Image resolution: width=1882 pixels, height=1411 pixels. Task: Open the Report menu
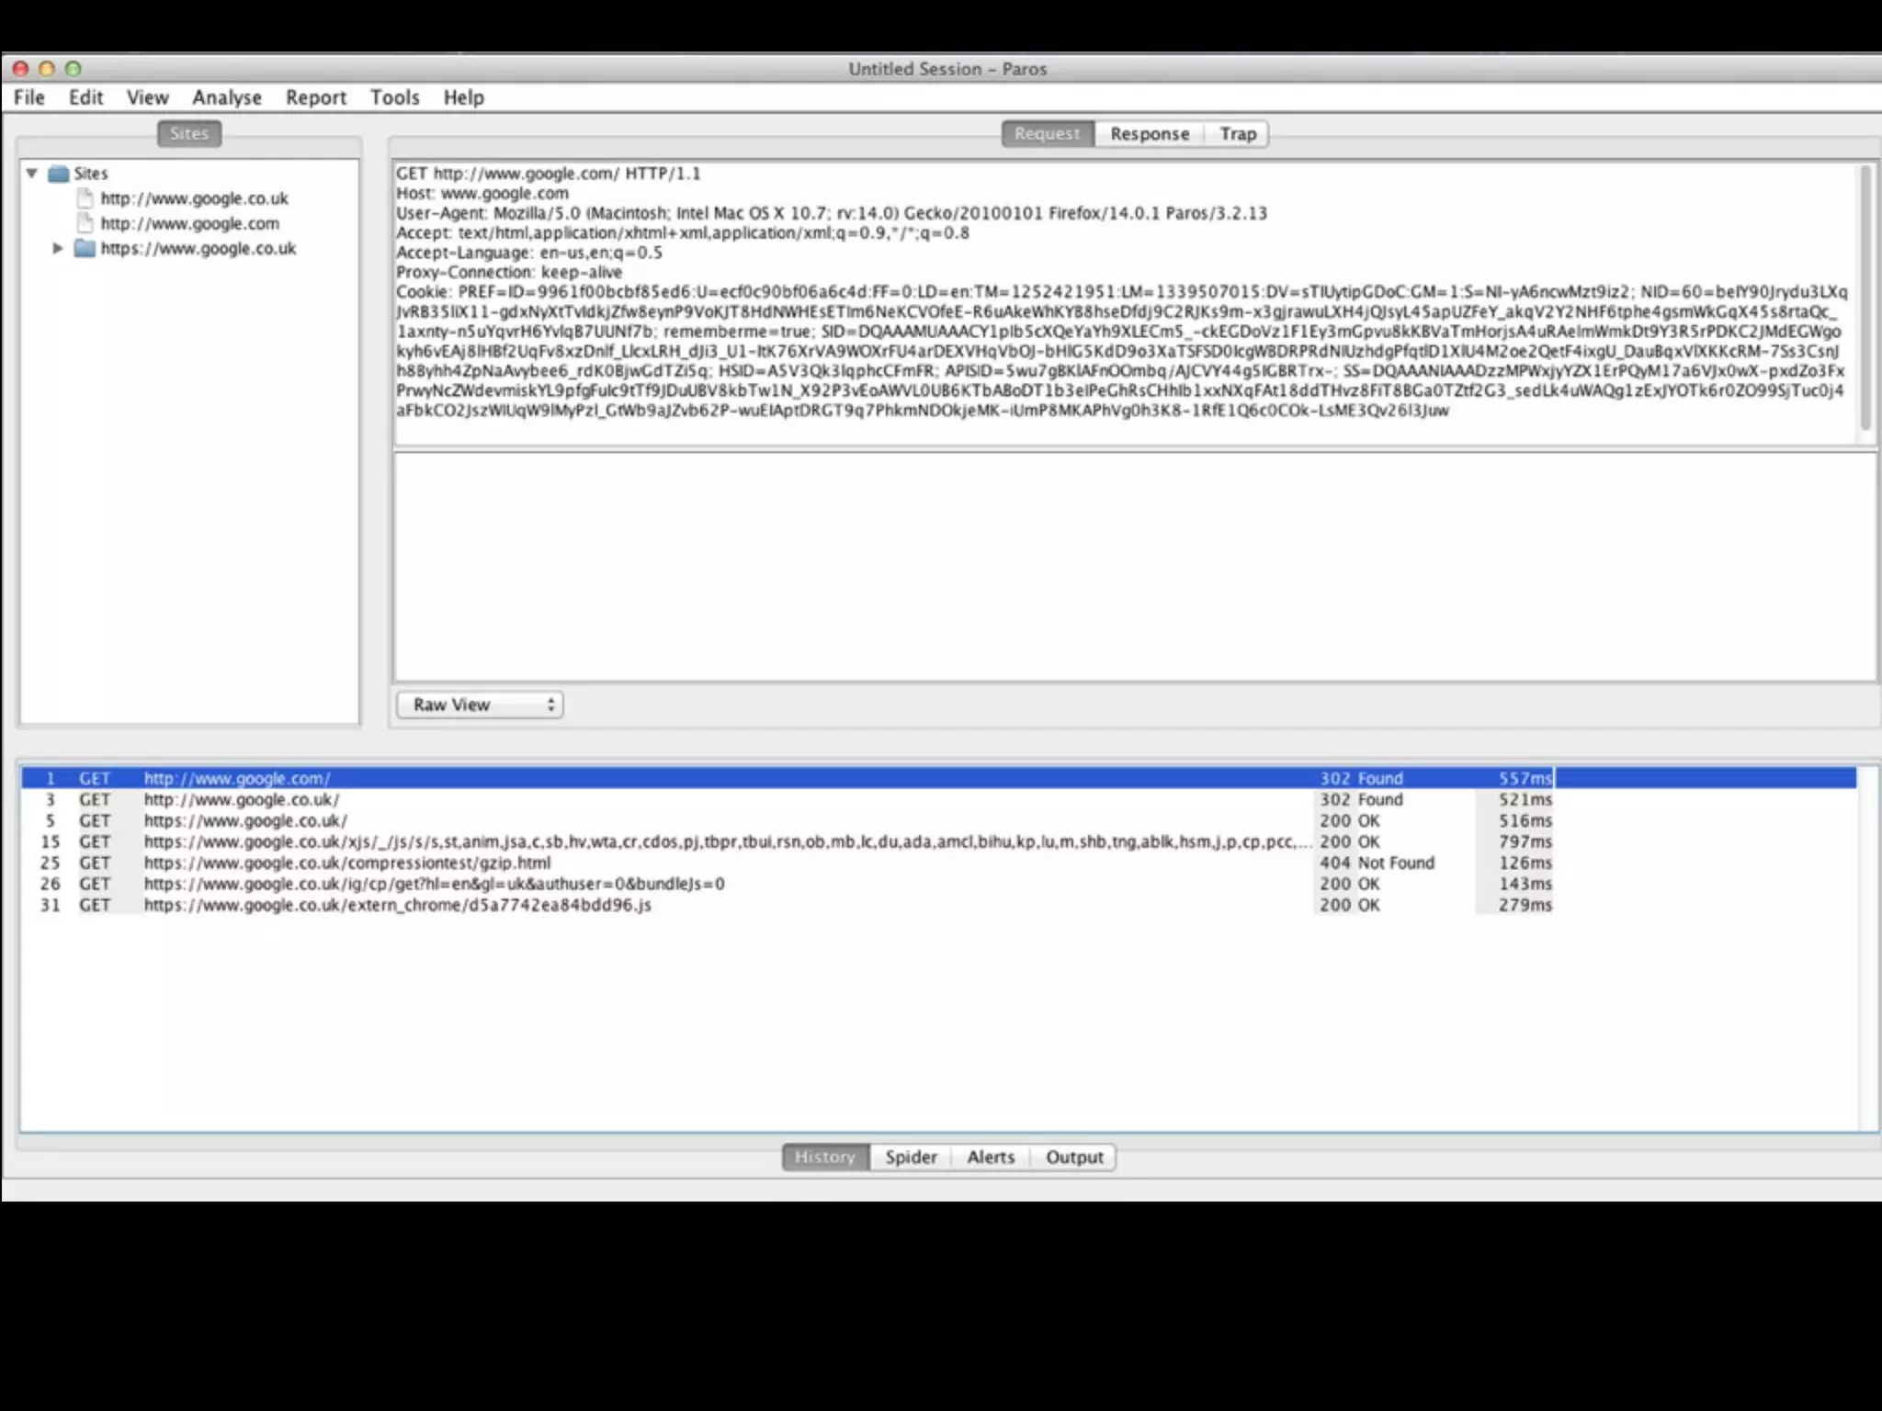[315, 97]
